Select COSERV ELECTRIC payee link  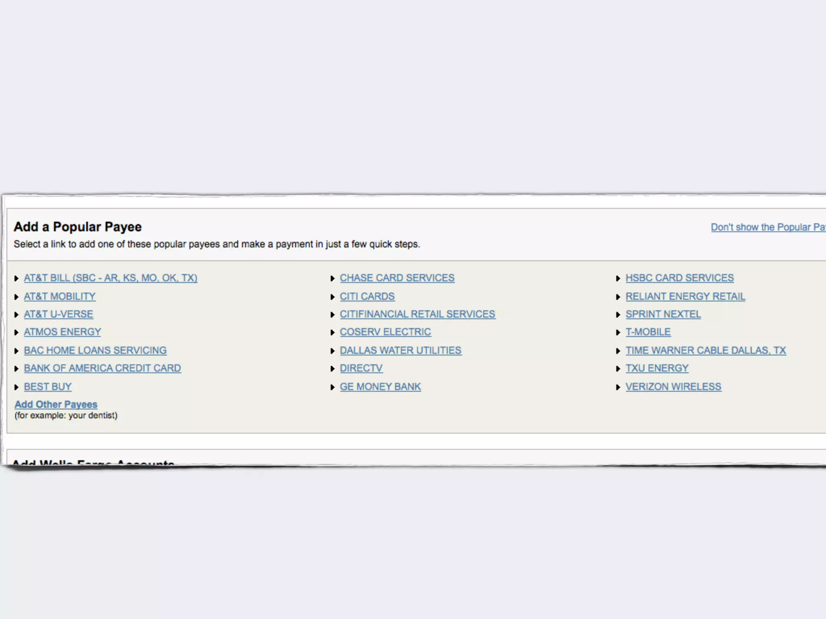385,332
